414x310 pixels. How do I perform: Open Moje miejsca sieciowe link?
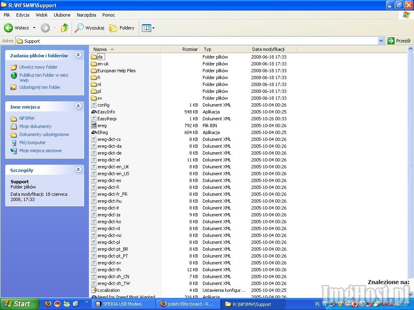point(40,151)
